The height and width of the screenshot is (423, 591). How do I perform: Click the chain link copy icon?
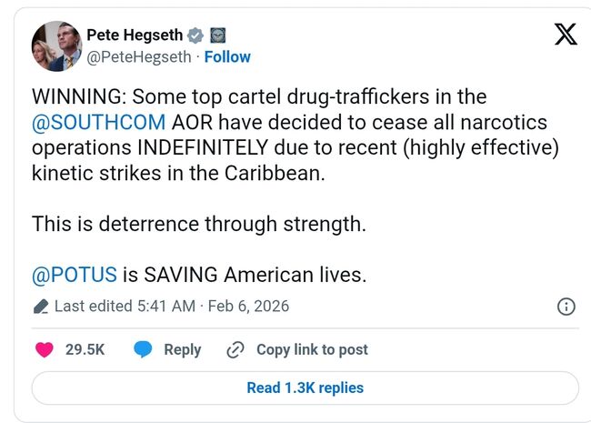[x=235, y=349]
